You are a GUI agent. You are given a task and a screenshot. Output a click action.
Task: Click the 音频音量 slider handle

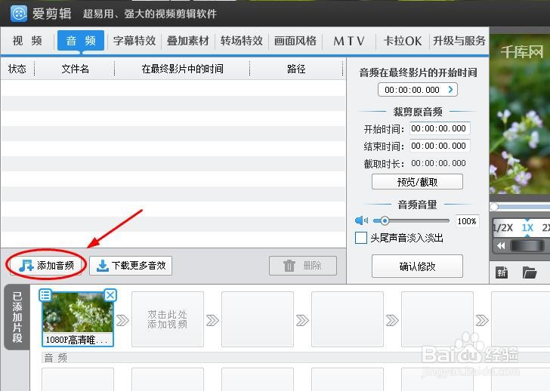coord(385,220)
